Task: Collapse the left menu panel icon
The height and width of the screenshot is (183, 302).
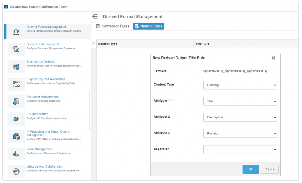Action: coord(95,17)
